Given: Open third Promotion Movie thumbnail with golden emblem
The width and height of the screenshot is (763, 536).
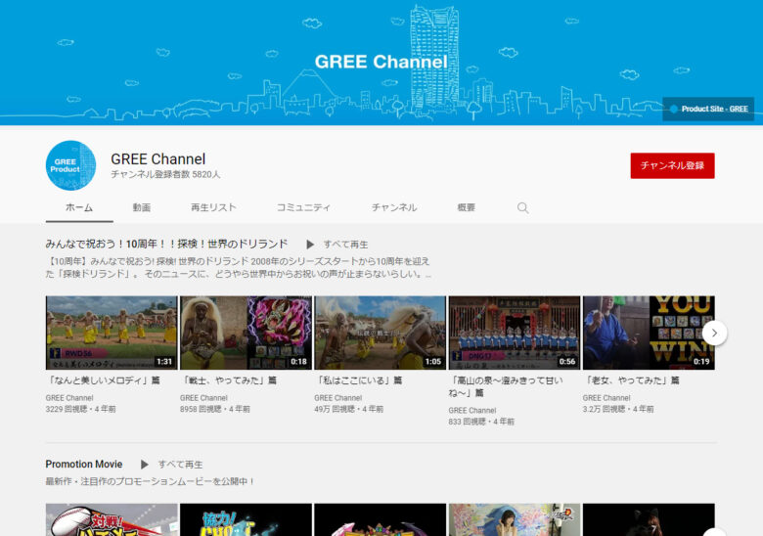Looking at the screenshot, I should click(x=381, y=520).
